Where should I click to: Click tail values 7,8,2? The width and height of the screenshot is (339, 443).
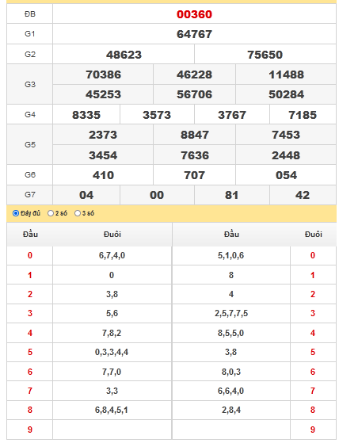click(112, 333)
